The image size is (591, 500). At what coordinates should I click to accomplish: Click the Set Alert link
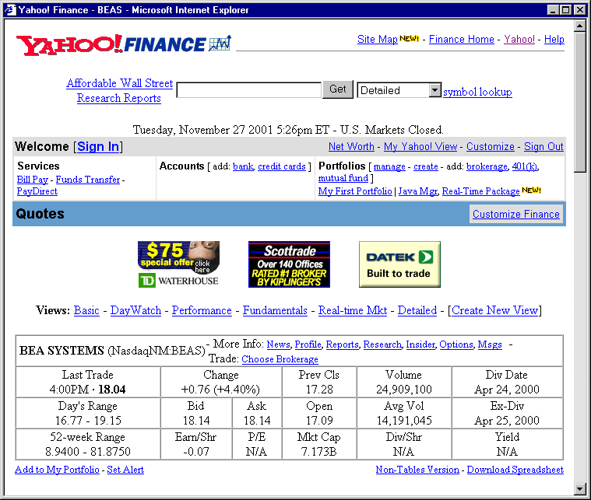(125, 470)
